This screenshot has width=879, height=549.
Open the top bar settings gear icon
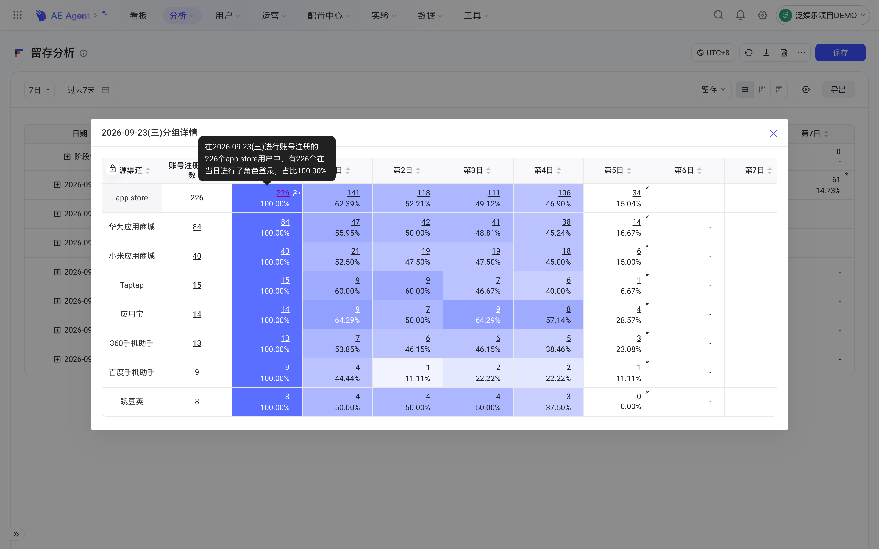click(x=763, y=15)
